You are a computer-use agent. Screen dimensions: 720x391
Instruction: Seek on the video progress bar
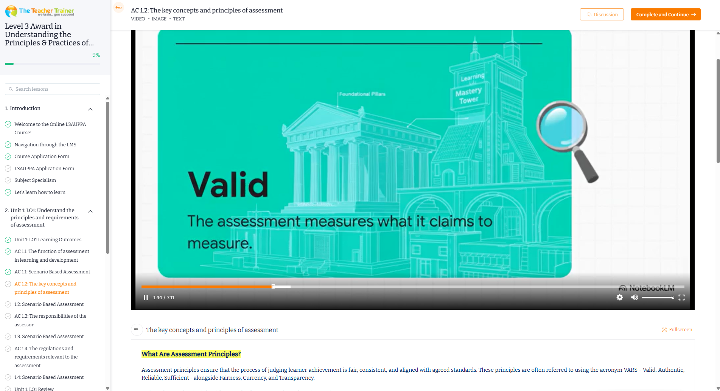pyautogui.click(x=413, y=287)
